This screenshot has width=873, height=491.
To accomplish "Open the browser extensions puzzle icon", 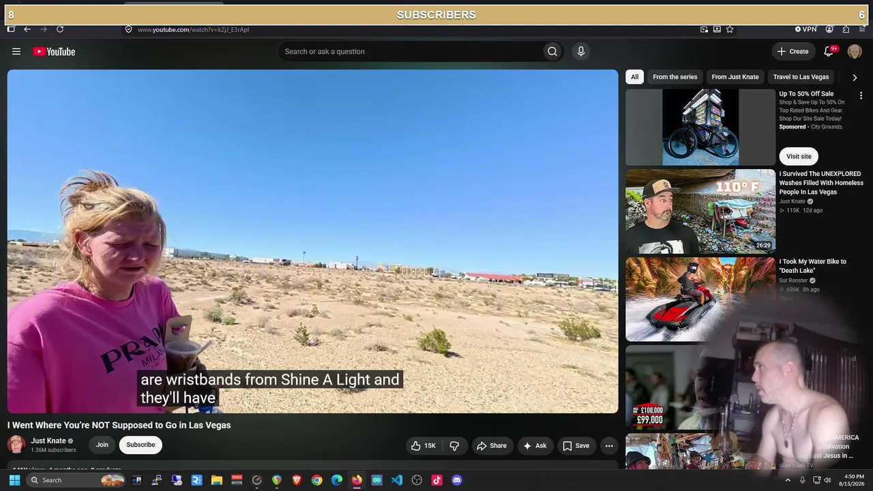I will point(846,29).
